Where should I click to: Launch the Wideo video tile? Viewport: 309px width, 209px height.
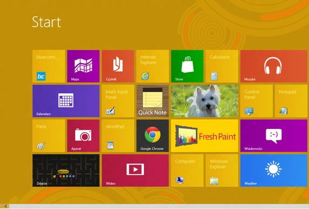pyautogui.click(x=135, y=171)
